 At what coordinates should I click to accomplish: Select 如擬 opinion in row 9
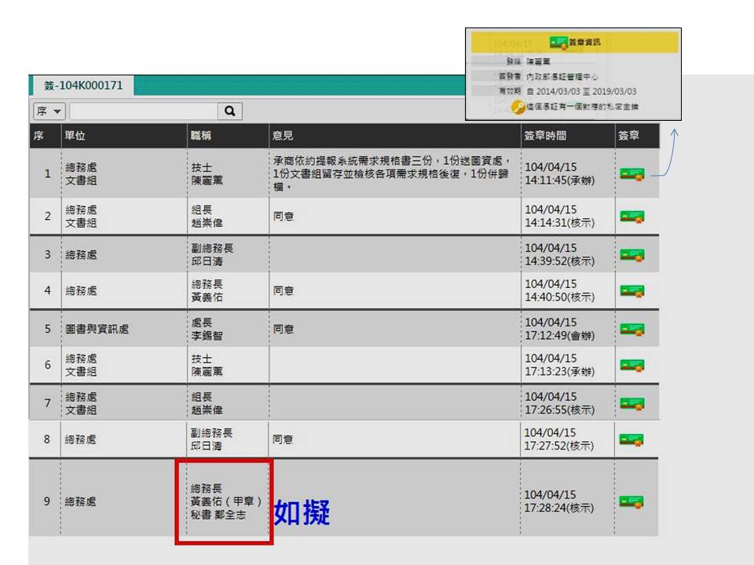pyautogui.click(x=302, y=512)
